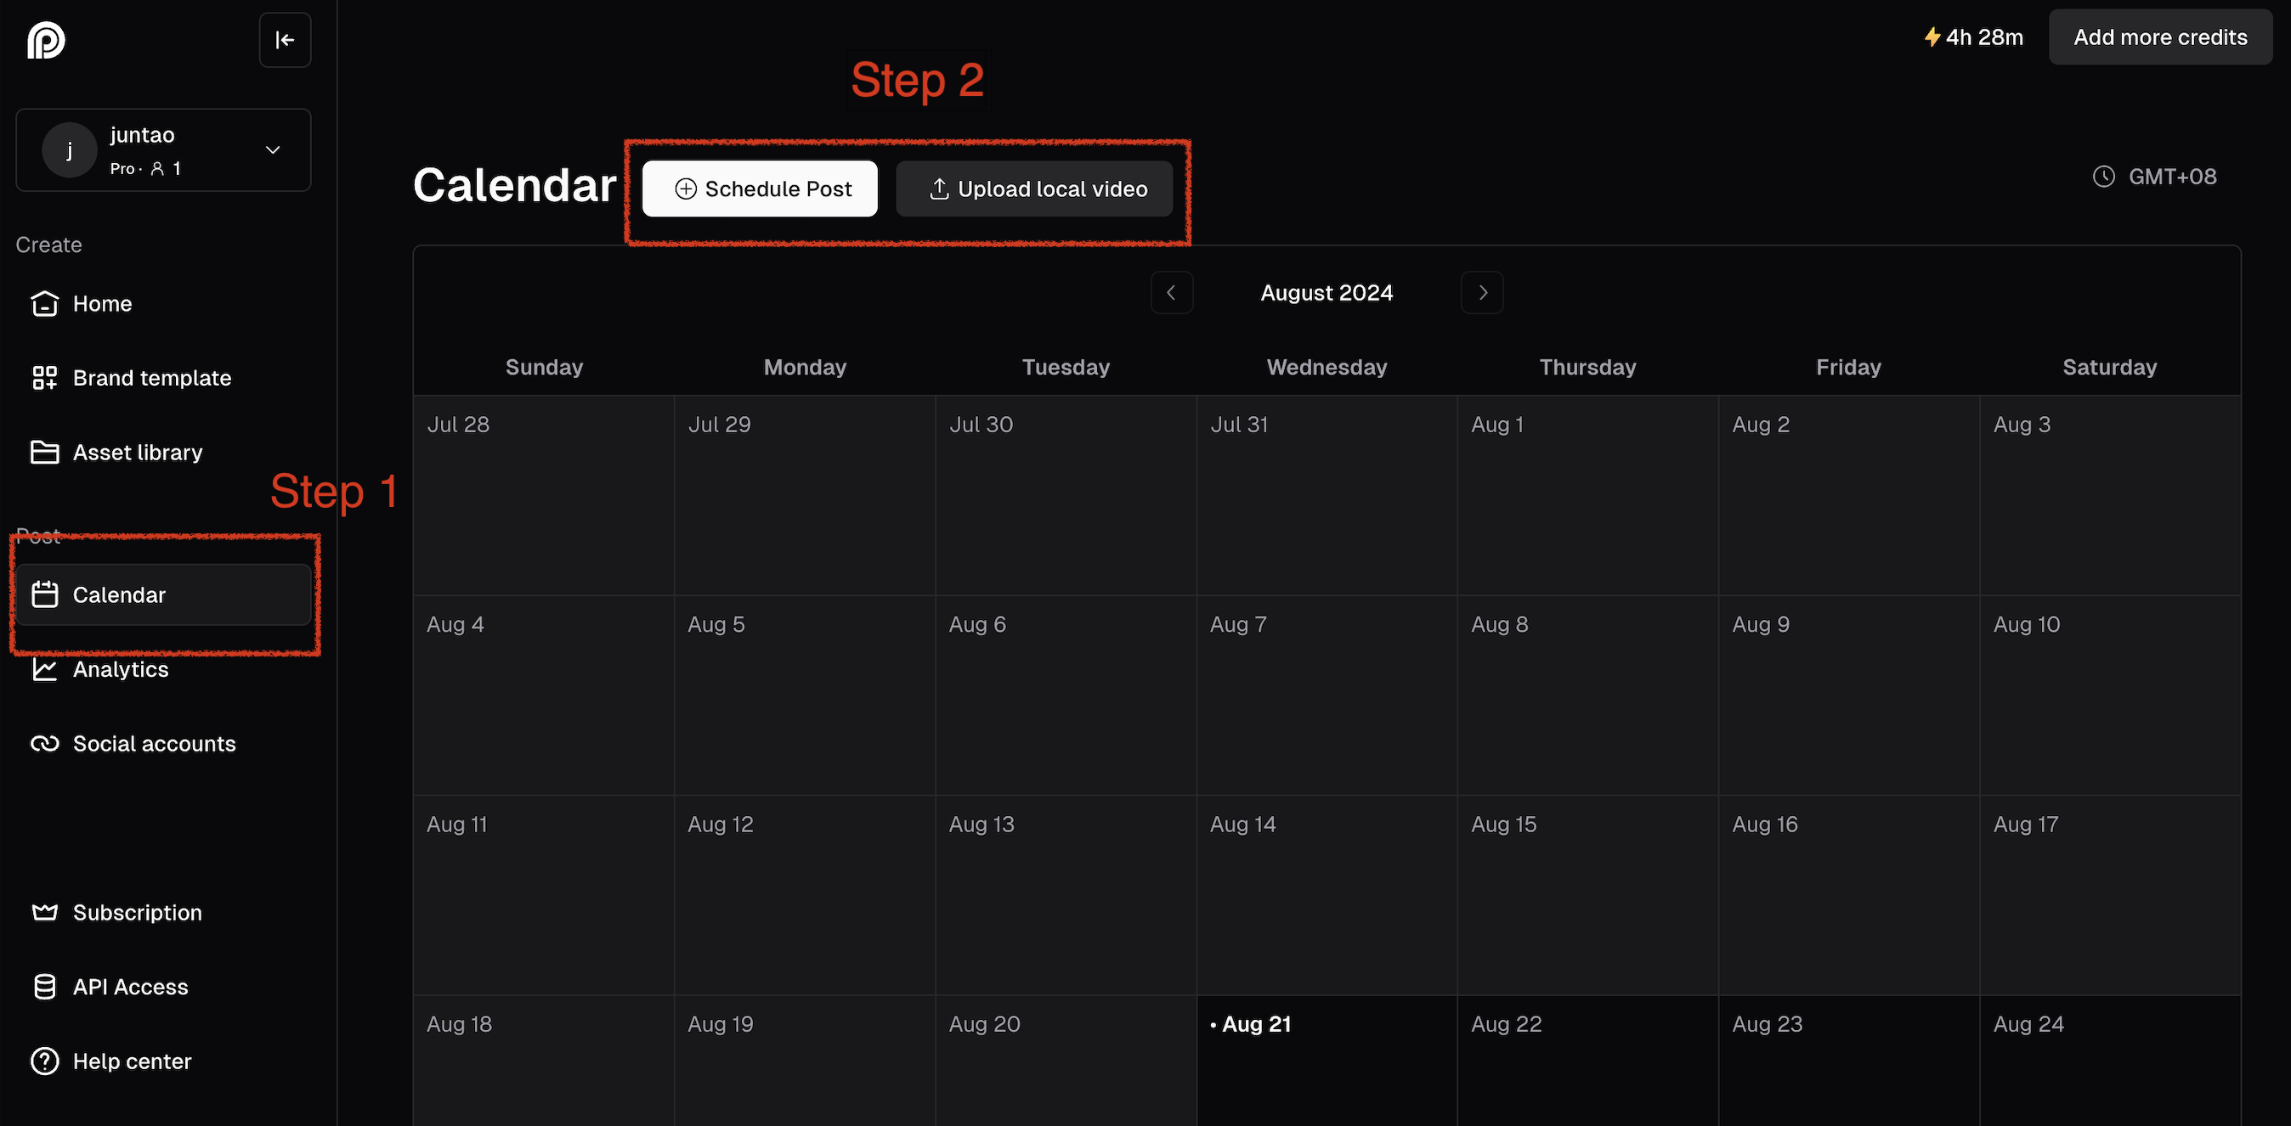Image resolution: width=2291 pixels, height=1126 pixels.
Task: Select the Aug 3 calendar cell
Action: 2109,495
